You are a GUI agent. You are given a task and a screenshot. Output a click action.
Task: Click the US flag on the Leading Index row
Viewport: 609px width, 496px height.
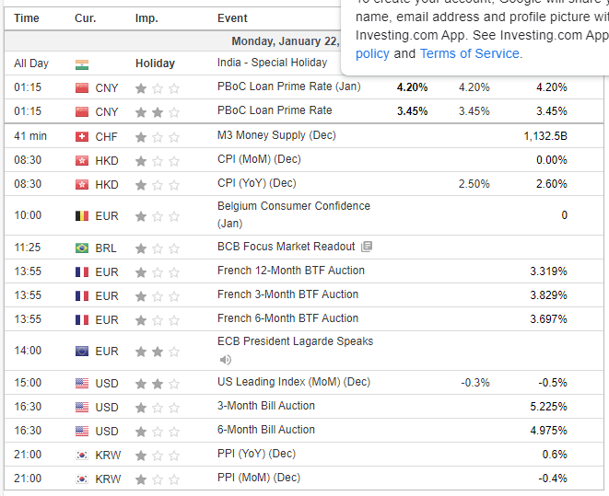pos(82,383)
